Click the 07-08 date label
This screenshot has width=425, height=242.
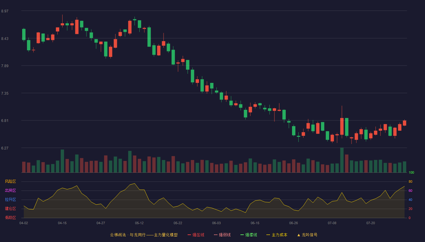point(332,223)
